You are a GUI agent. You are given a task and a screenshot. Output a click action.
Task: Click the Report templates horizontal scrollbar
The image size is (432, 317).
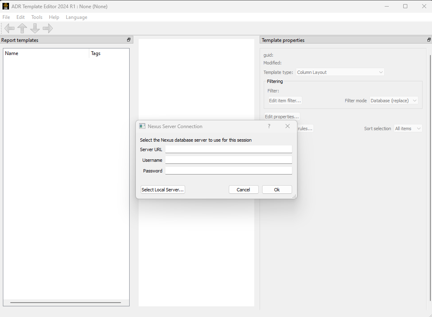[65, 303]
